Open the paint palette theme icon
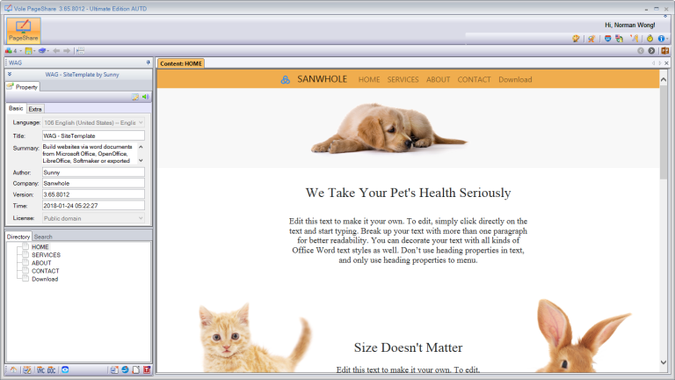The image size is (675, 380). point(576,39)
